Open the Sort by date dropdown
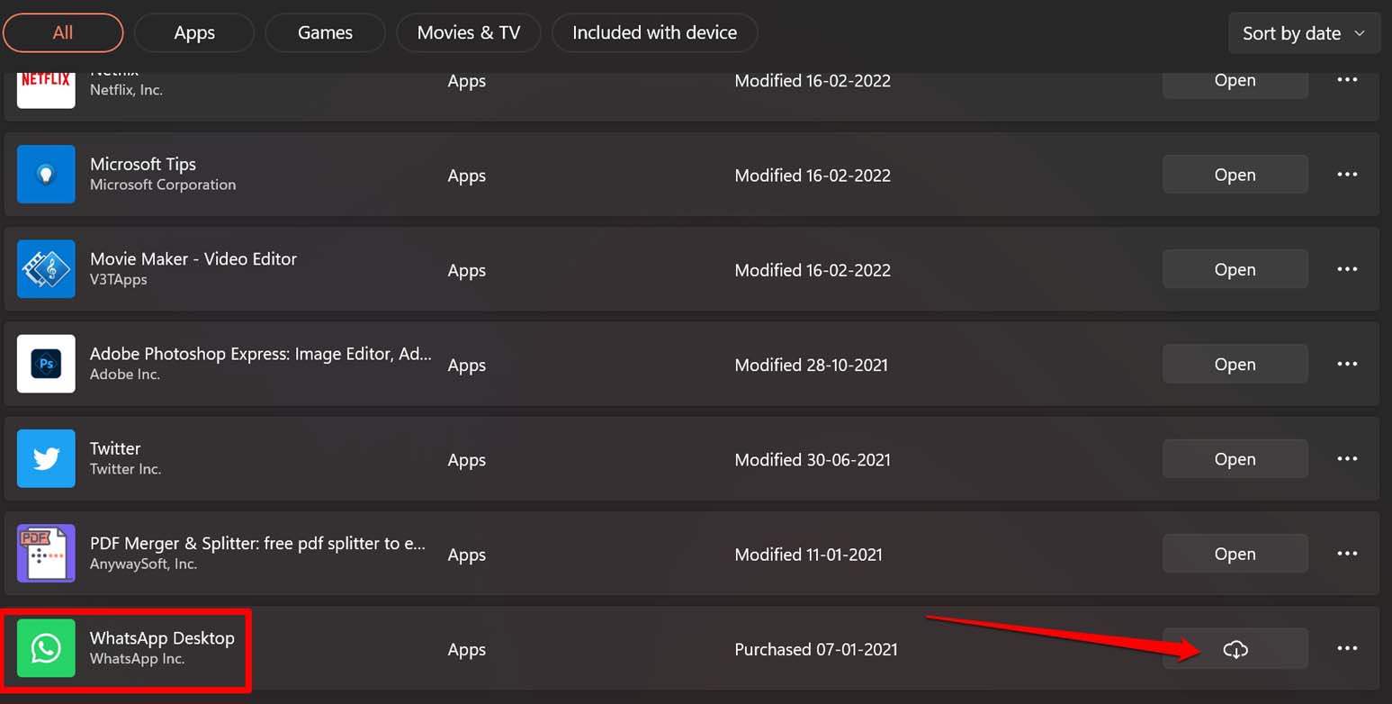The height and width of the screenshot is (704, 1392). [x=1304, y=32]
